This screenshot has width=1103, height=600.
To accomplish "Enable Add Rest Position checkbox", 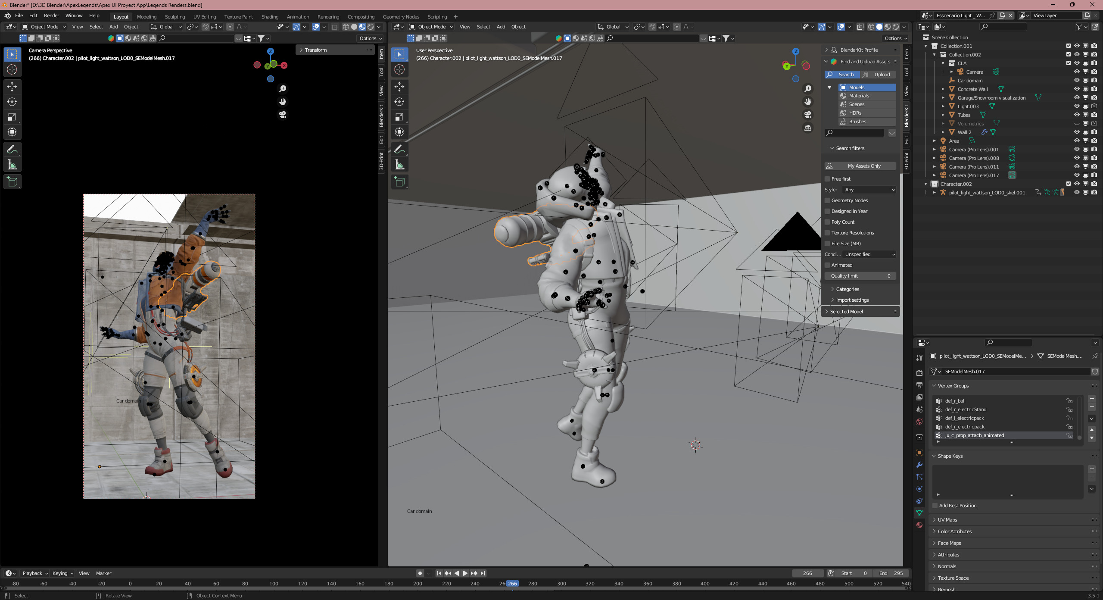I will (x=935, y=506).
